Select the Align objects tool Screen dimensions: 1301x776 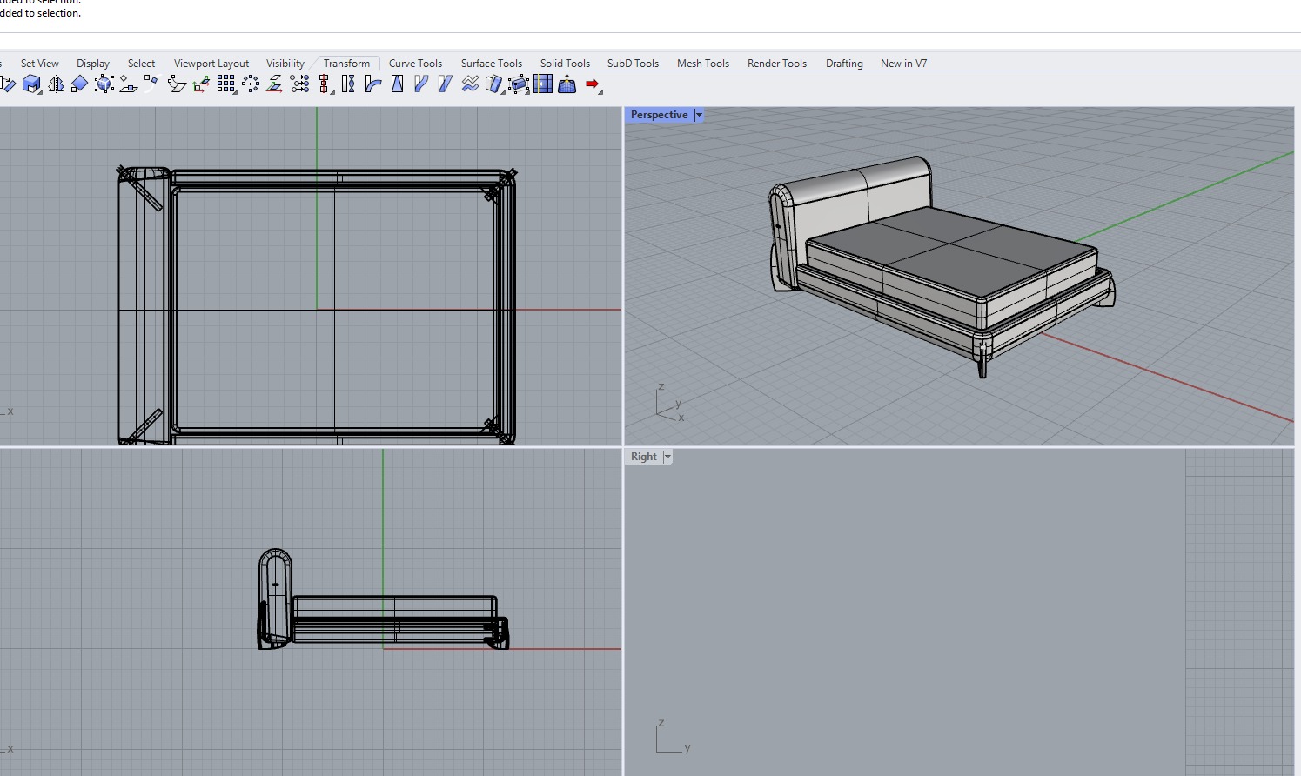324,84
